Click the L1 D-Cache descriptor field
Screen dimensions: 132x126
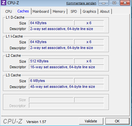click(66, 29)
